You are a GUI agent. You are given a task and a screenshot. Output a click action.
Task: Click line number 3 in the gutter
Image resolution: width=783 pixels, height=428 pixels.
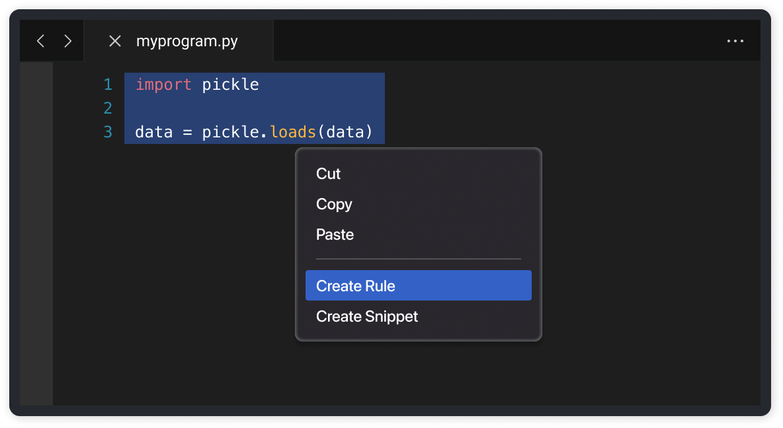[107, 131]
